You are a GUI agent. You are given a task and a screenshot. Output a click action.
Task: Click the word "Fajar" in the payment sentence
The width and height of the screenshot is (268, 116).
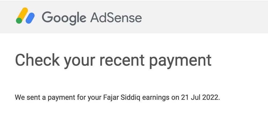(111, 98)
